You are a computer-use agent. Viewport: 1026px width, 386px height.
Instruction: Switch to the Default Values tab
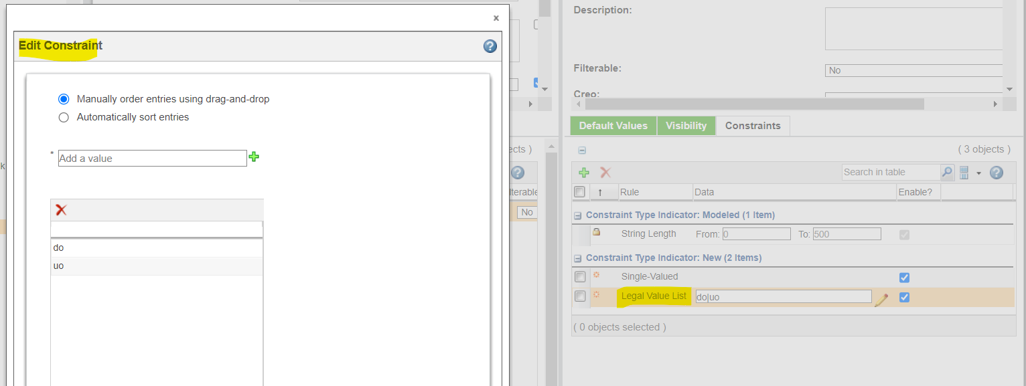(613, 125)
